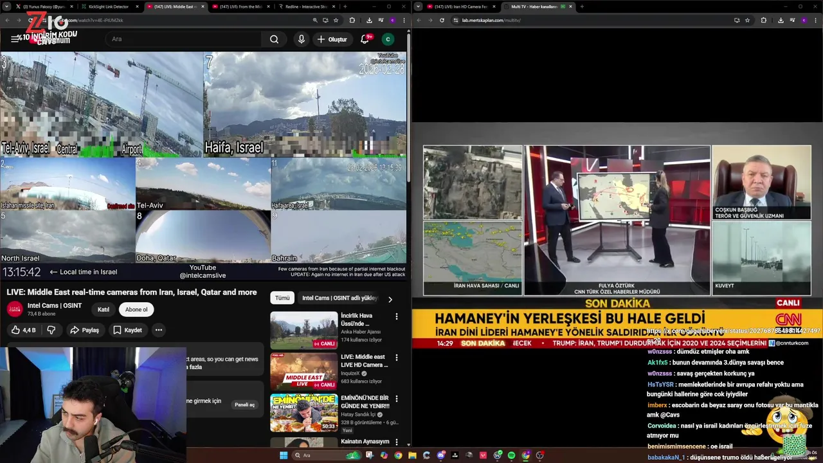The width and height of the screenshot is (823, 463).
Task: Click the dislike thumbs-down icon
Action: 51,330
